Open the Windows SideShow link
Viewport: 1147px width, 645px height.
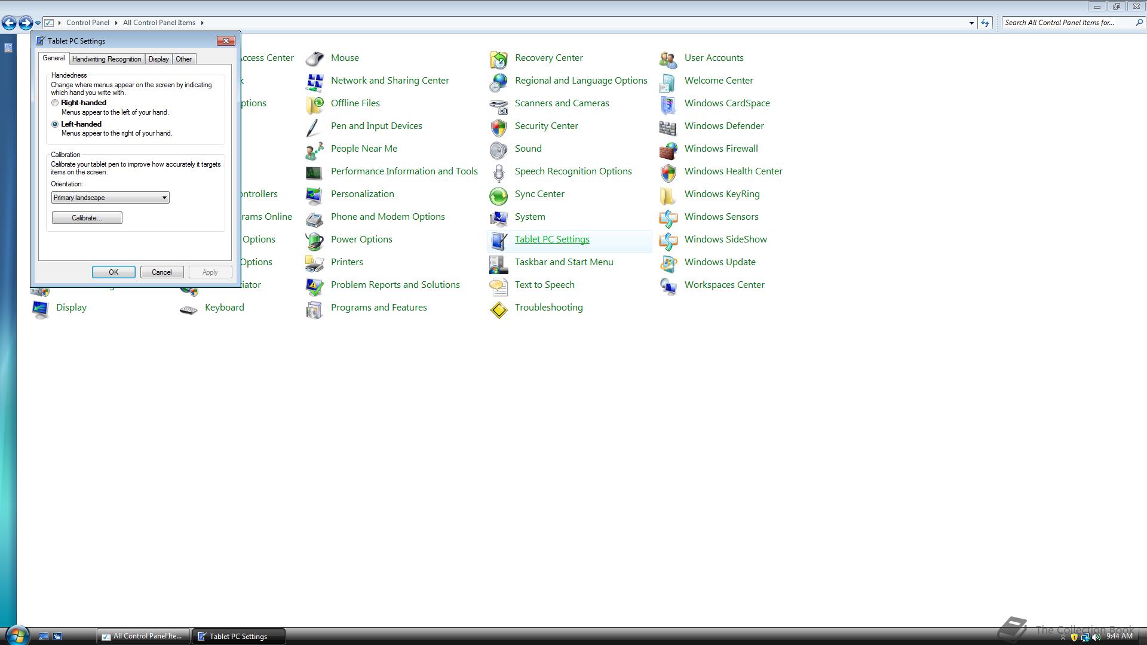pyautogui.click(x=726, y=239)
